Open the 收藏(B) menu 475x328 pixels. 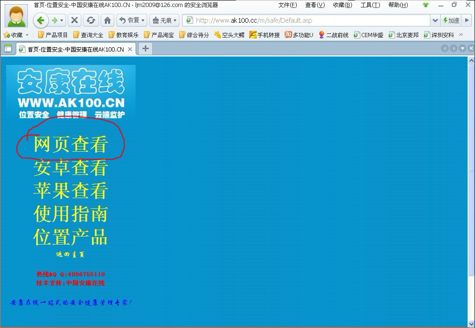pyautogui.click(x=343, y=5)
